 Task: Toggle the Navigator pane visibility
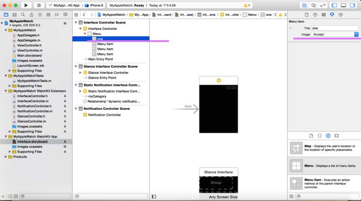coord(334,5)
